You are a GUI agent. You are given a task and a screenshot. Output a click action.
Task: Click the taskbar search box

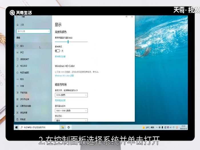coord(39,127)
